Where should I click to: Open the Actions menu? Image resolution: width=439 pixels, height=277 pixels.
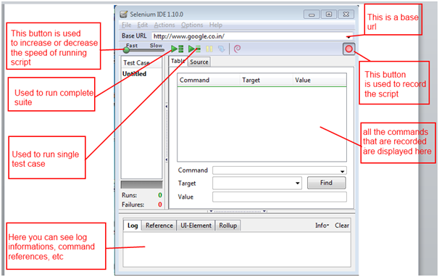164,25
